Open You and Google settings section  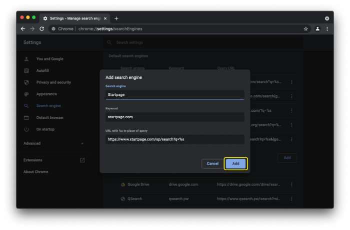click(50, 59)
